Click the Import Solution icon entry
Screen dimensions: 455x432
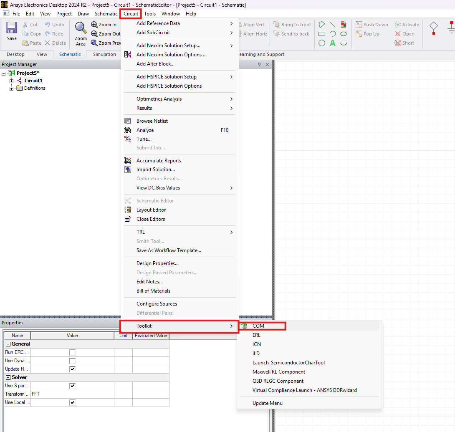[128, 169]
